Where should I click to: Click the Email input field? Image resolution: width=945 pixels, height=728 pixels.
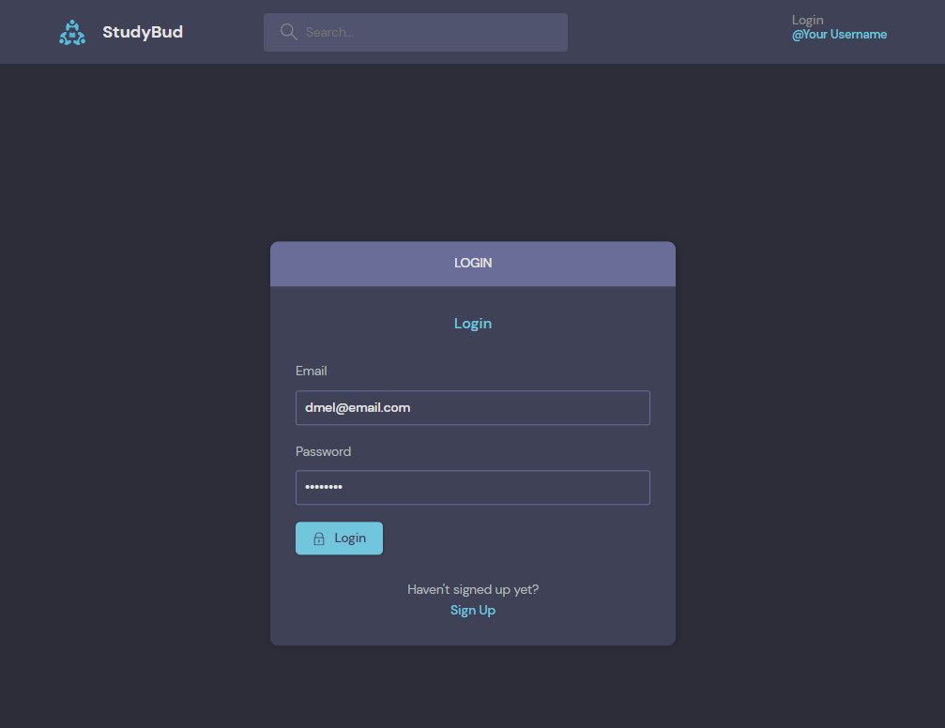[473, 408]
